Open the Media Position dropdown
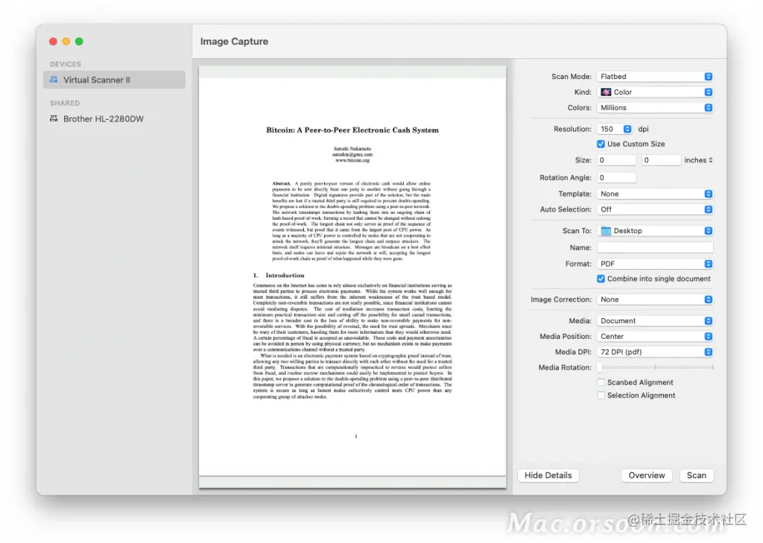763x543 pixels. pos(655,336)
